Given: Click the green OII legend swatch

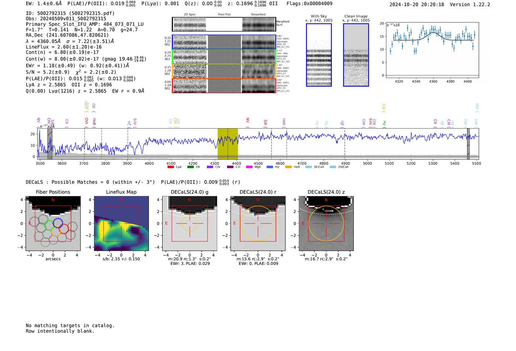Looking at the screenshot, I should coord(190,167).
